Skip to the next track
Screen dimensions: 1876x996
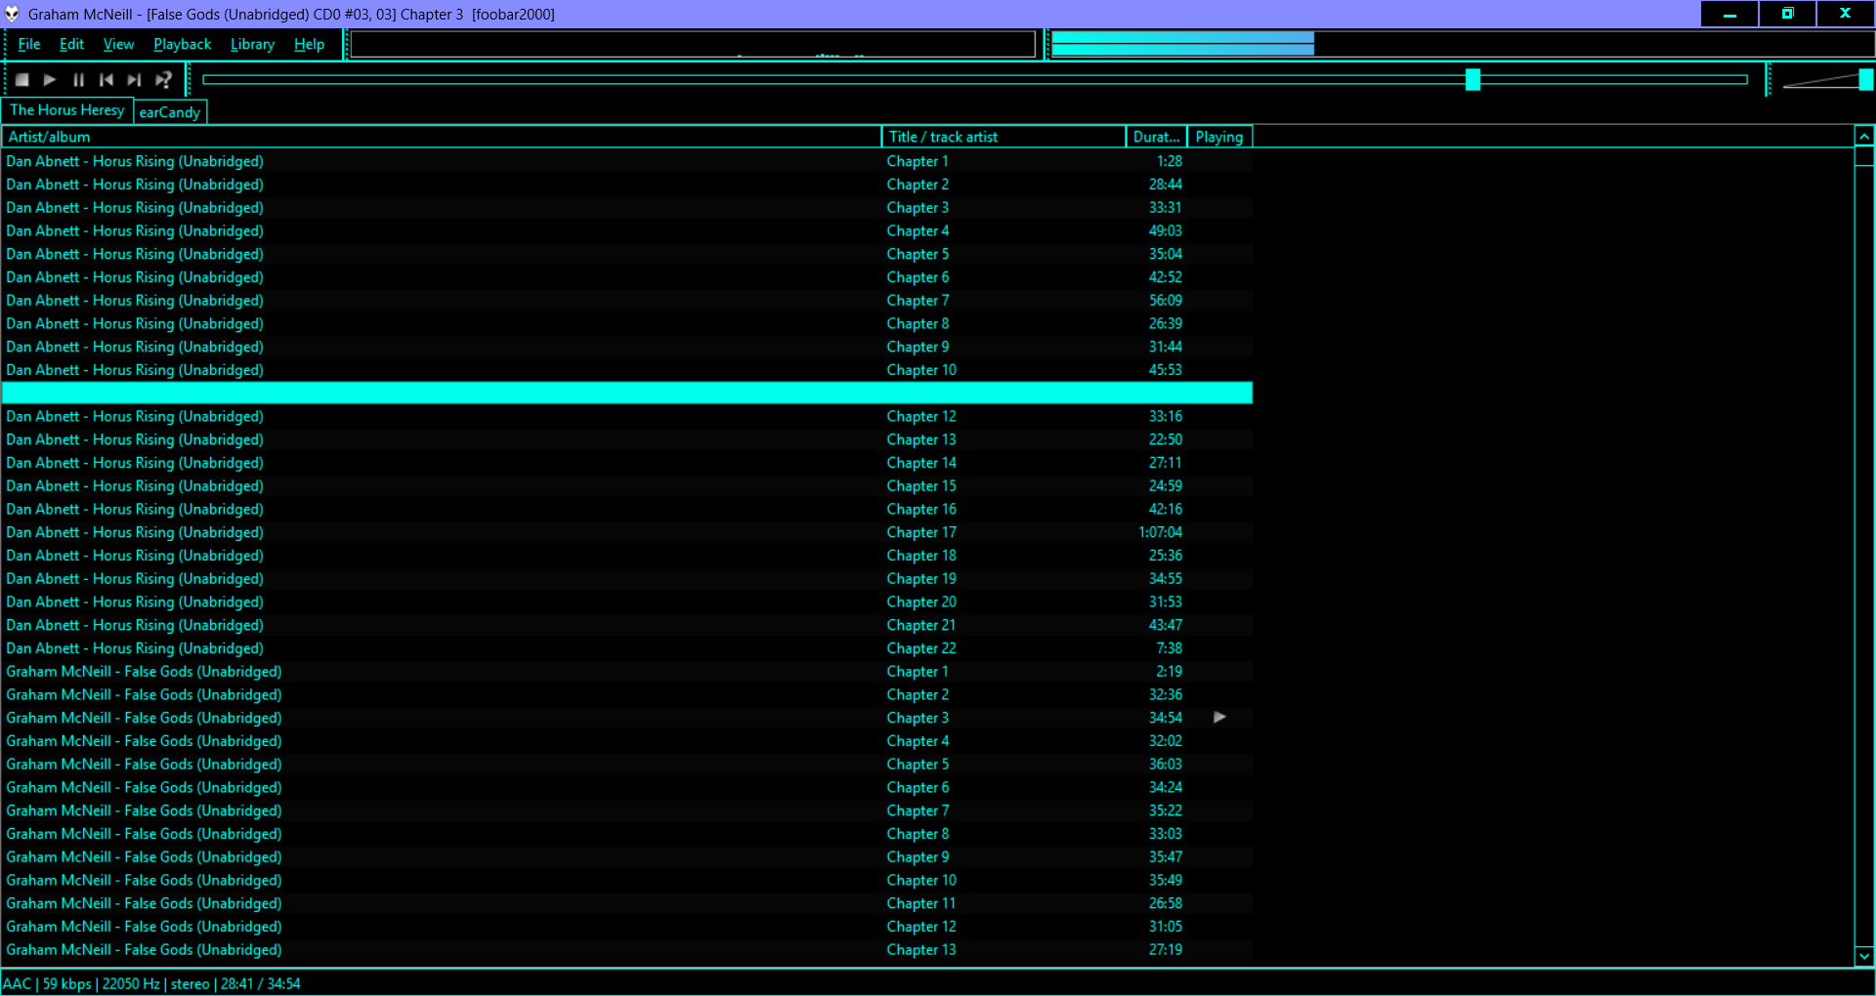pos(135,80)
